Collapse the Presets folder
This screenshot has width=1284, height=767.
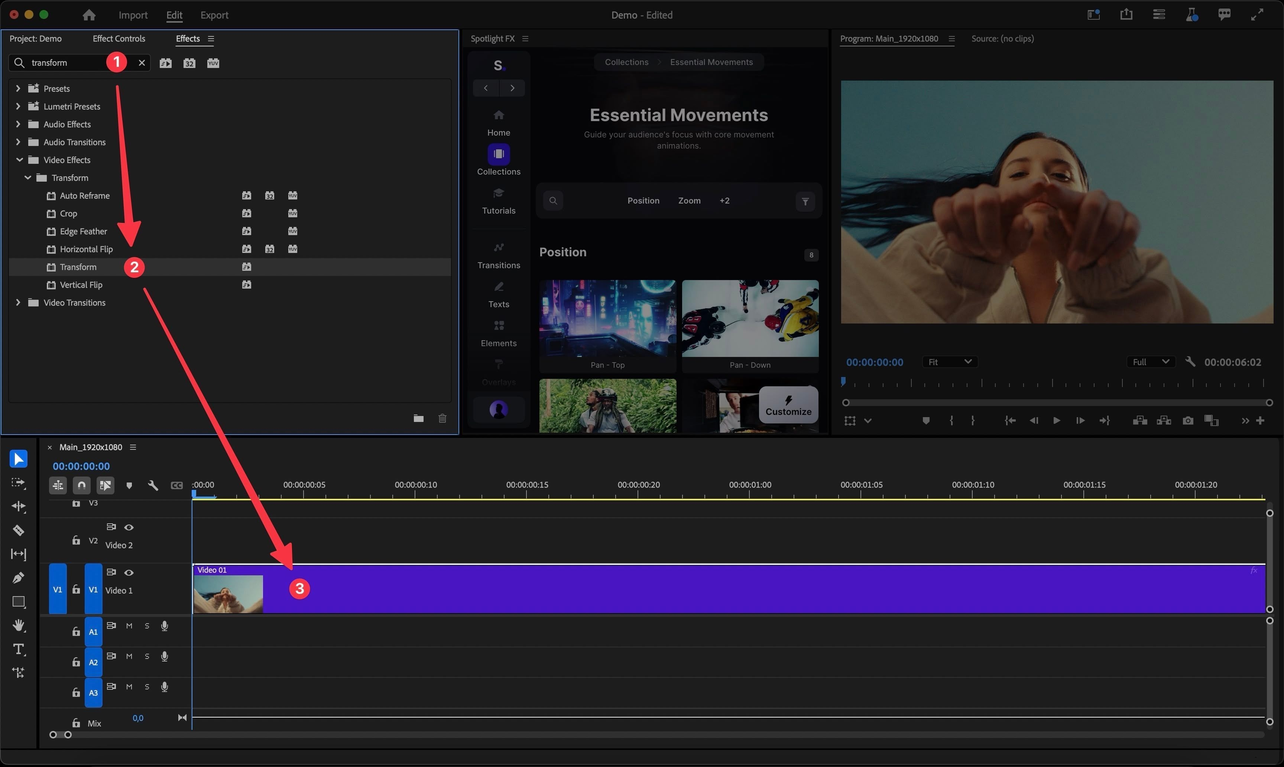(x=17, y=88)
